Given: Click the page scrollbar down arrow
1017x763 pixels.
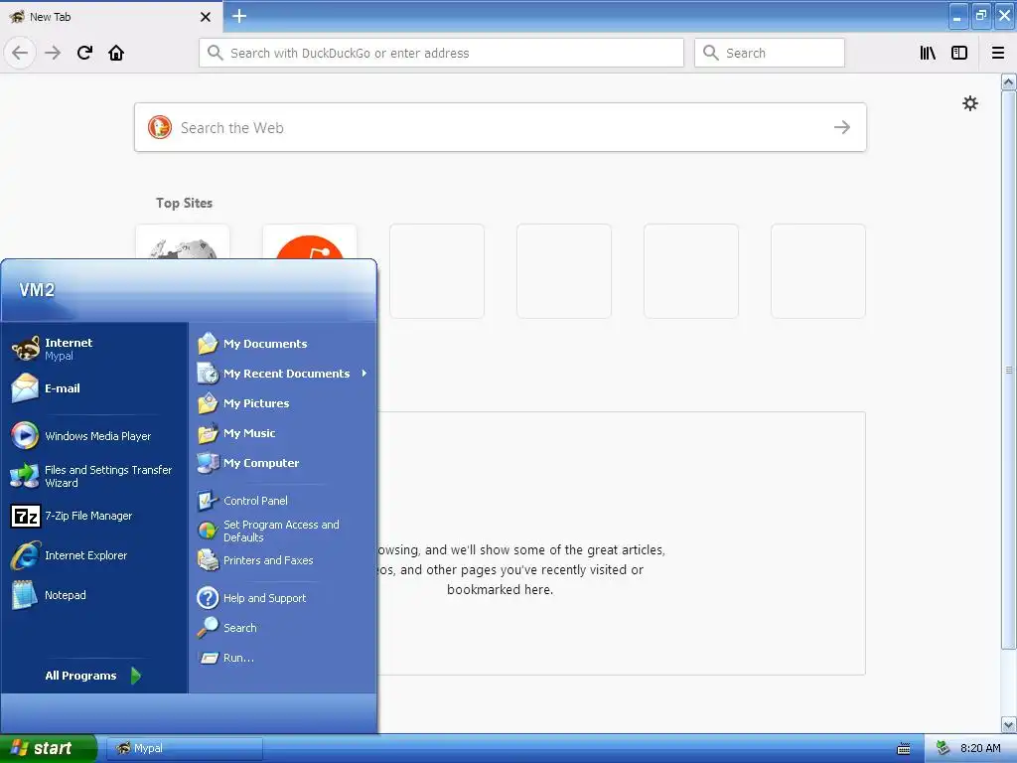Looking at the screenshot, I should pyautogui.click(x=1009, y=724).
